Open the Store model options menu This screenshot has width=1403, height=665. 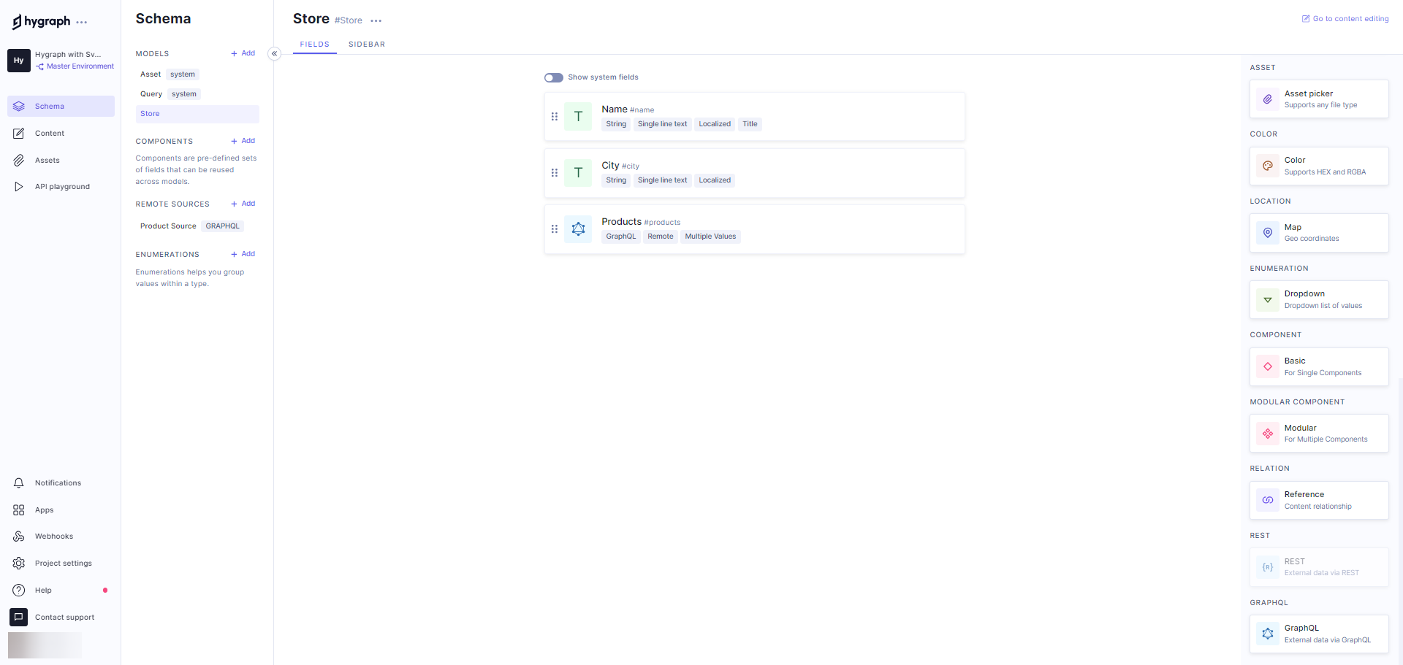pos(376,21)
